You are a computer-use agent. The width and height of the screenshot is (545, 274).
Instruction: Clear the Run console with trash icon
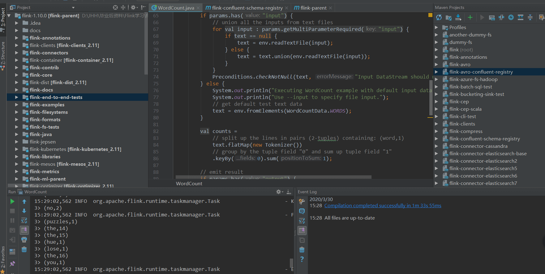click(24, 249)
